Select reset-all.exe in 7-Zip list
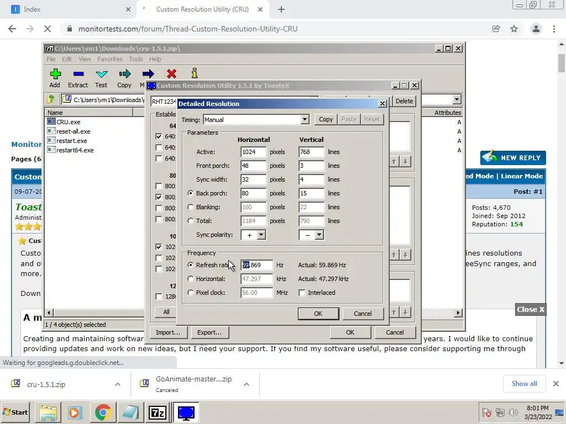 click(74, 131)
